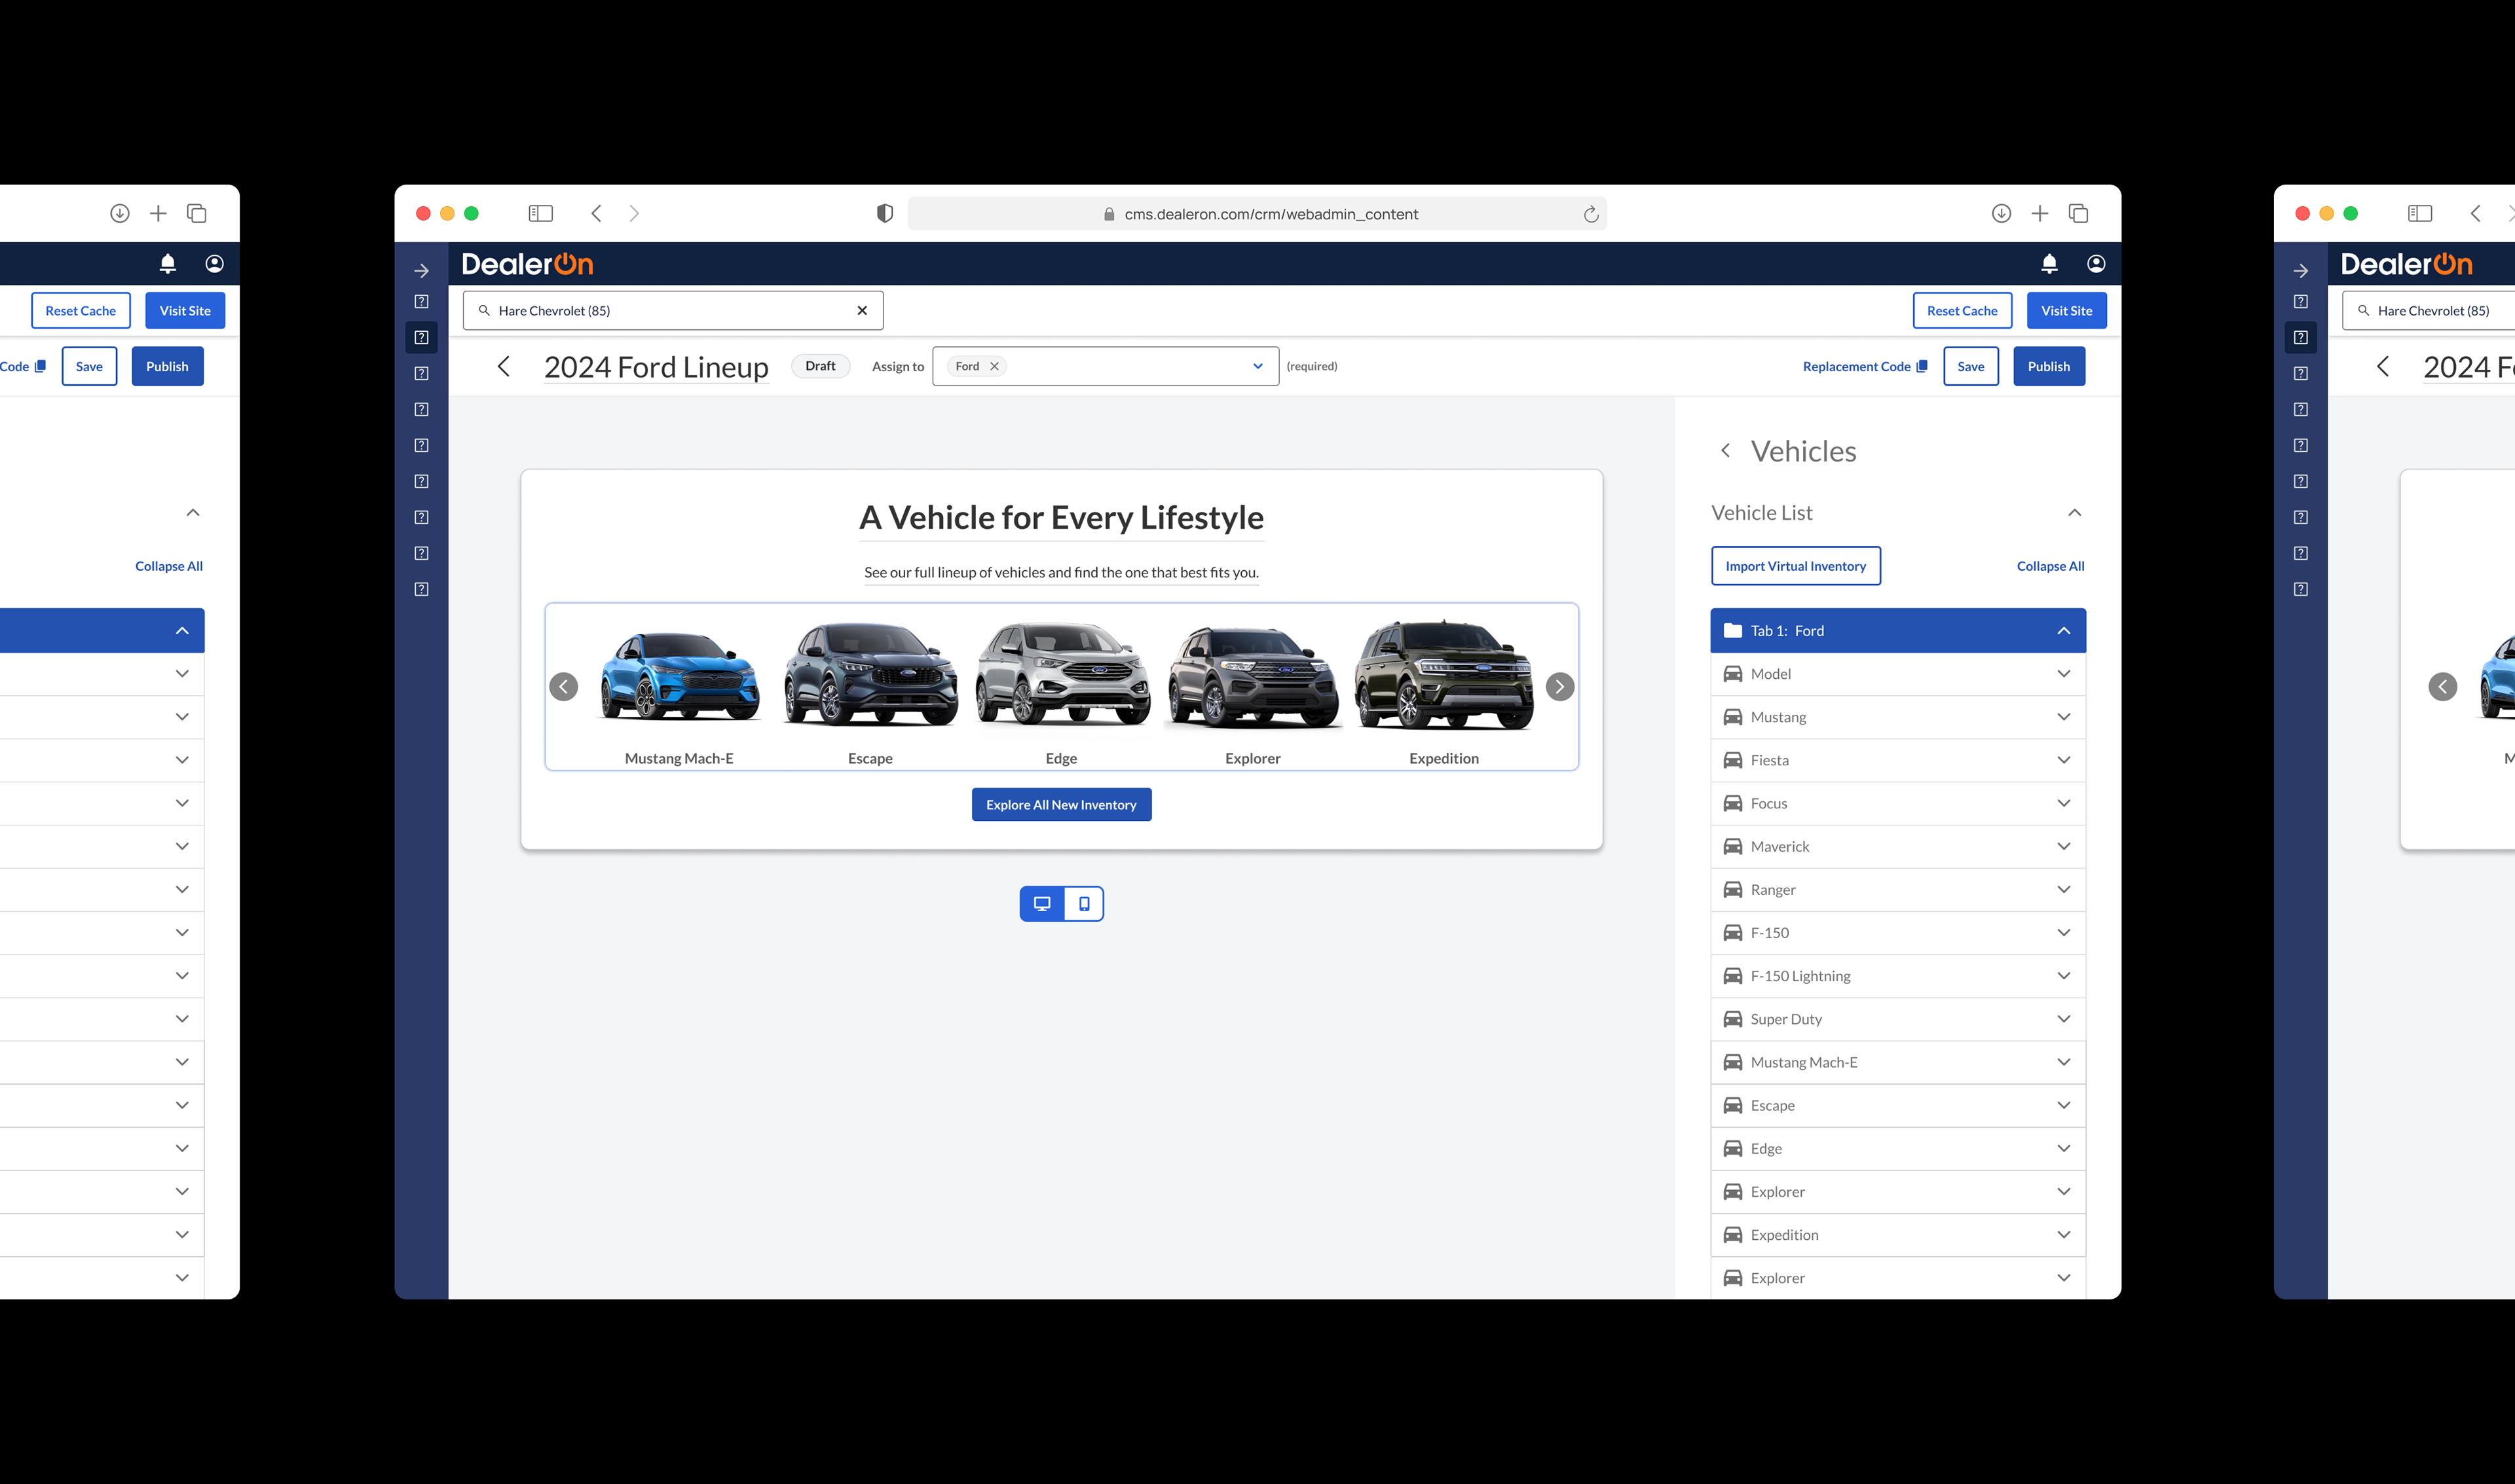This screenshot has width=2515, height=1484.
Task: Click Reset Cache in center window
Action: pos(1962,311)
